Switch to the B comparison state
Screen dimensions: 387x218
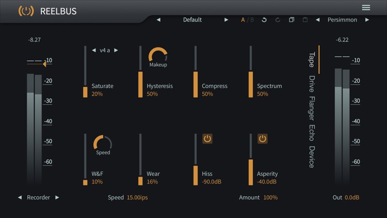click(252, 20)
